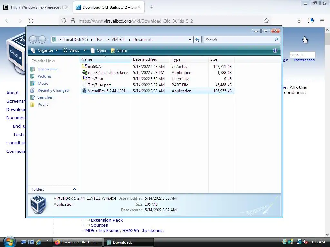Open a new browser tab
Image resolution: width=330 pixels, height=247 pixels.
pos(151,7)
